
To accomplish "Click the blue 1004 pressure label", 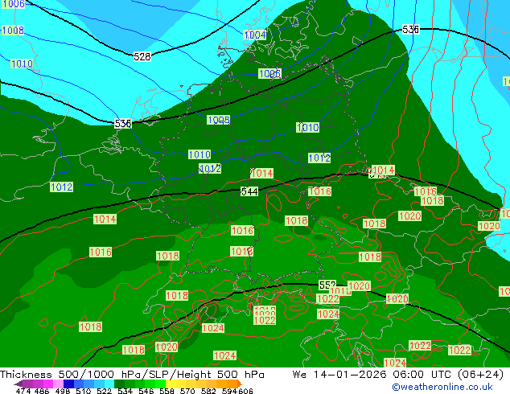I will pyautogui.click(x=255, y=35).
